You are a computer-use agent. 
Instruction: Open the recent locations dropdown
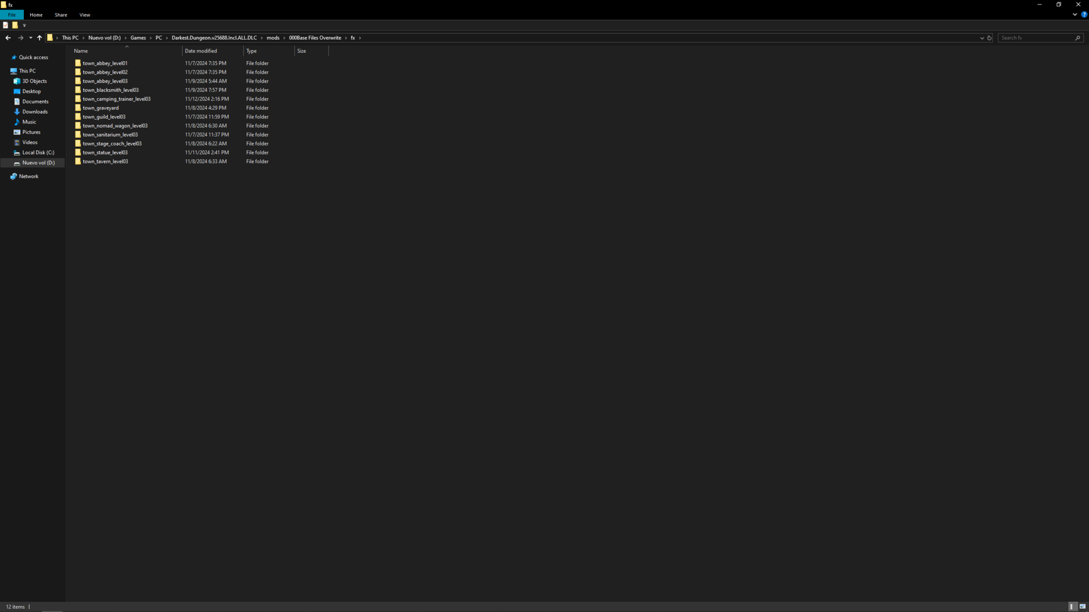click(x=31, y=38)
